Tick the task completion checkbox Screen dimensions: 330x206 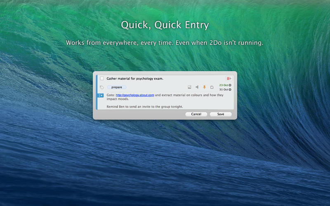[x=102, y=79]
